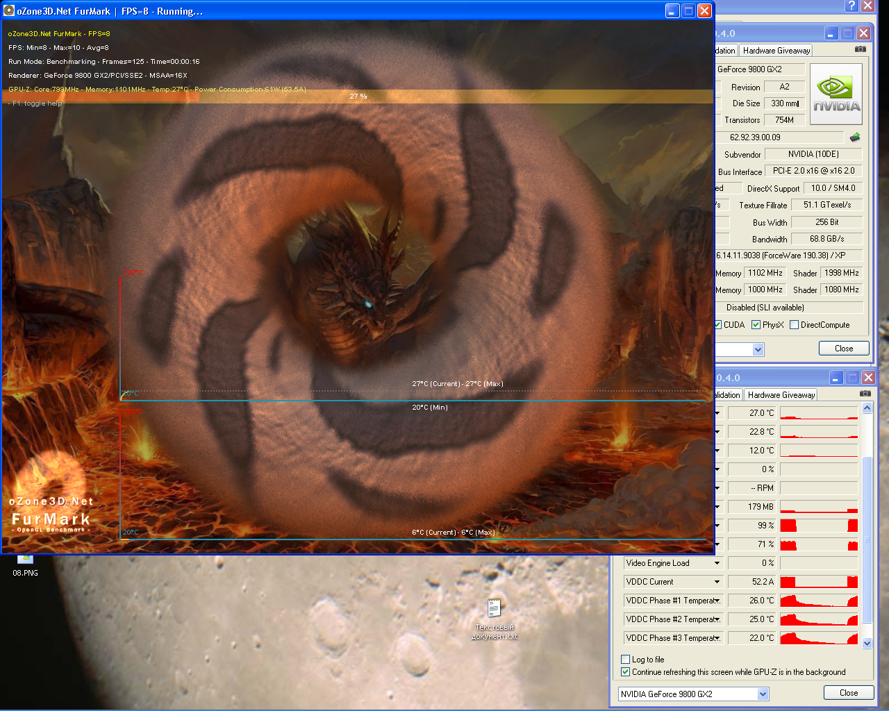Open the VDDC Phase #2 Temperature dropdown
This screenshot has width=889, height=711.
[717, 619]
